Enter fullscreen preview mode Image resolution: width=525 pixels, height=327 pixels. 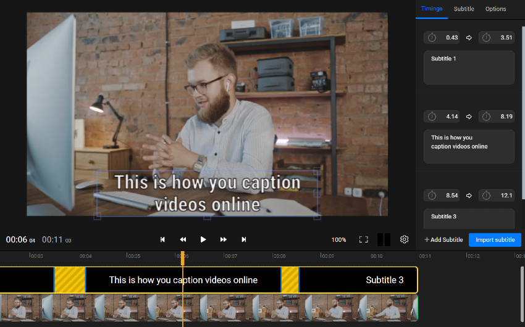(x=363, y=239)
